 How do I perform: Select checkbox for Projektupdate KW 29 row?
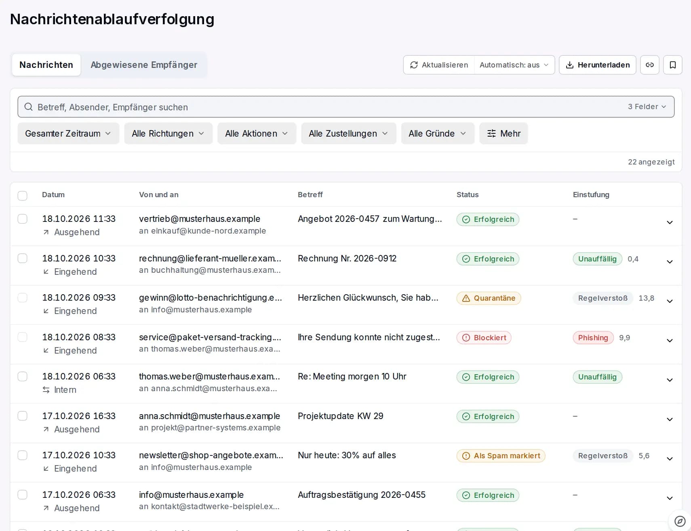click(23, 416)
